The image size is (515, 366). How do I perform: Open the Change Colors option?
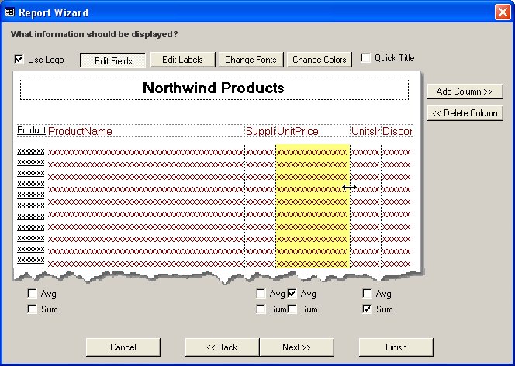320,60
